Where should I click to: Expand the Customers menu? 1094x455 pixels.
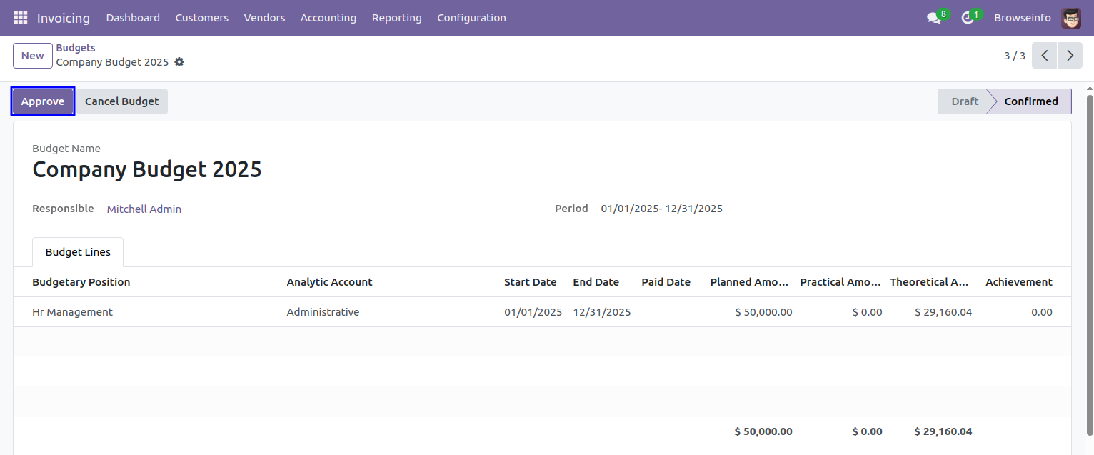201,18
